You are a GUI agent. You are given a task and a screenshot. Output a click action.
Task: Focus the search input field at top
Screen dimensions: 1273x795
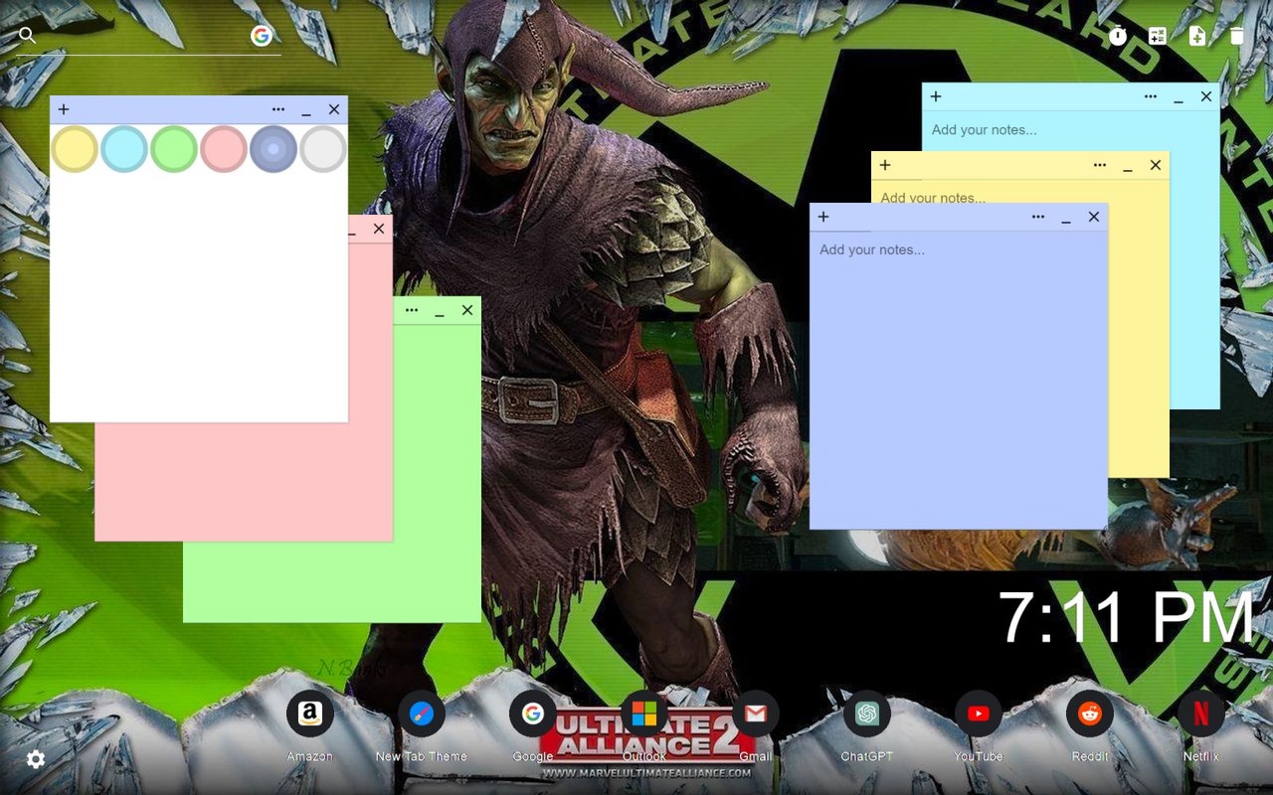click(x=142, y=36)
